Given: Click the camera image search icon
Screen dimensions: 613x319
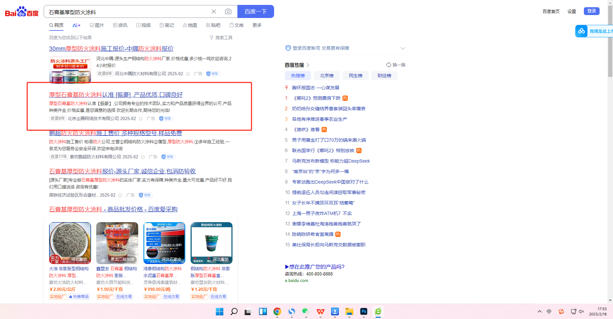Looking at the screenshot, I should (228, 12).
